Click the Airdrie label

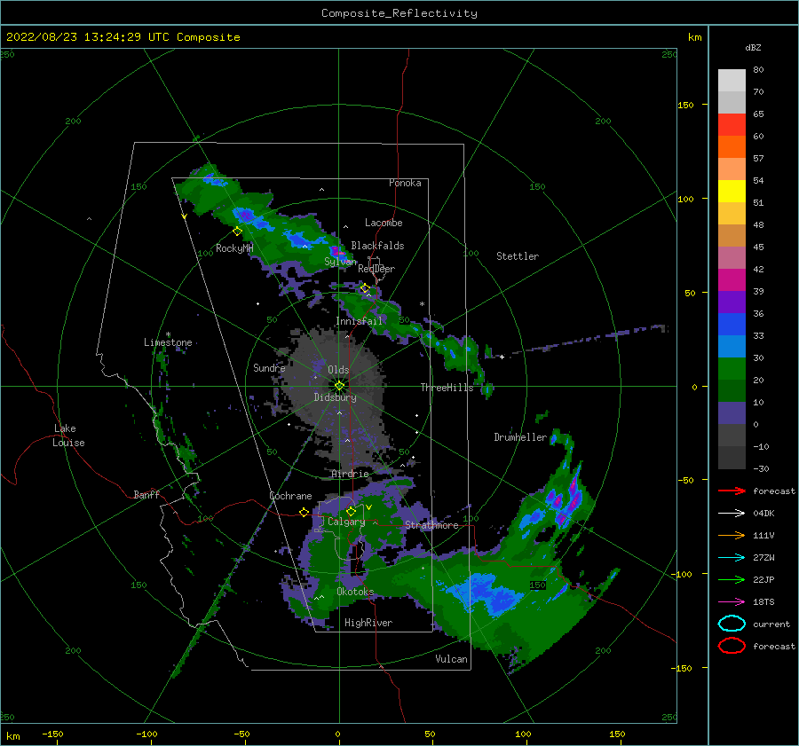click(x=350, y=474)
